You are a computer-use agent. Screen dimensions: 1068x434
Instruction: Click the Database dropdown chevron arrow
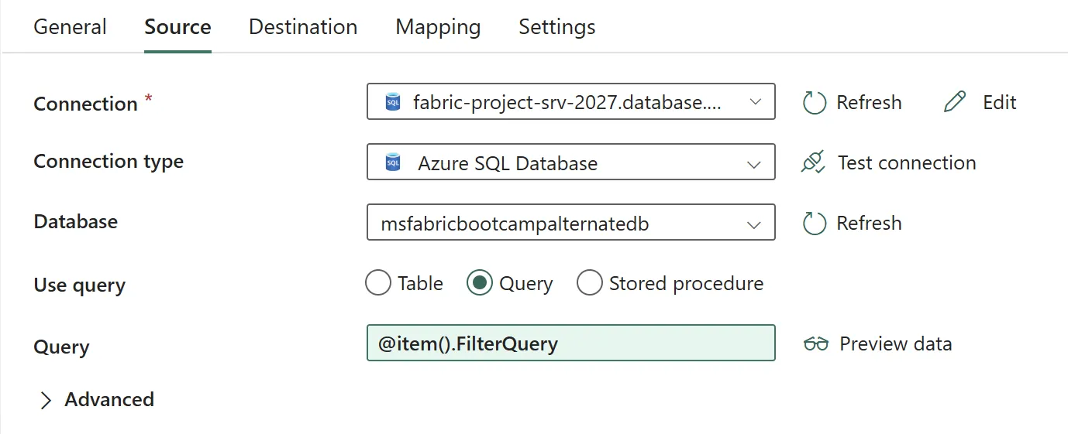753,224
